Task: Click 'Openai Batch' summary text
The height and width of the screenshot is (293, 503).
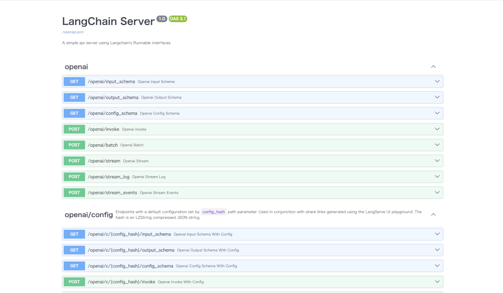Action: (x=132, y=145)
